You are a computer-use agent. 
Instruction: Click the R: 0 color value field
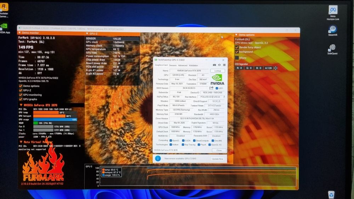(239, 68)
